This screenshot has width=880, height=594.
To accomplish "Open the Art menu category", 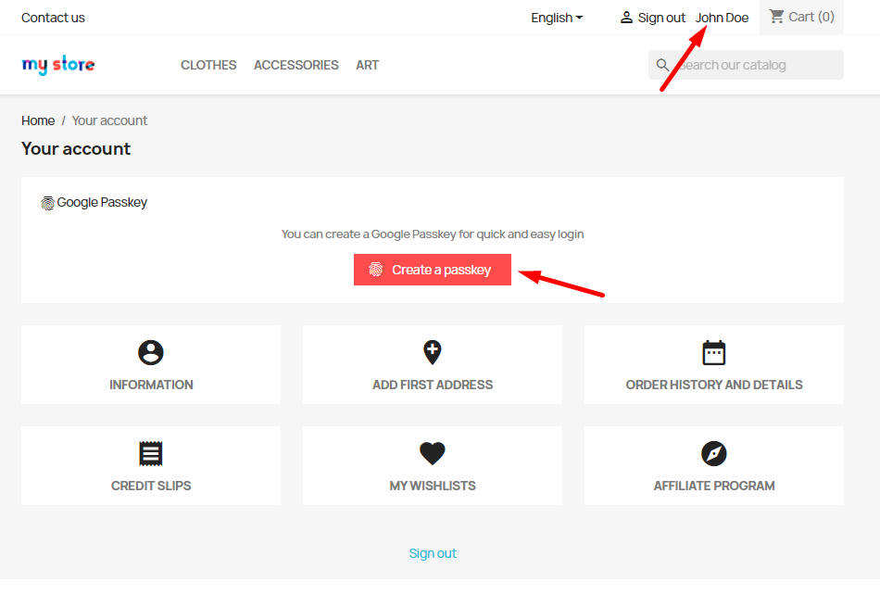I will (x=367, y=65).
